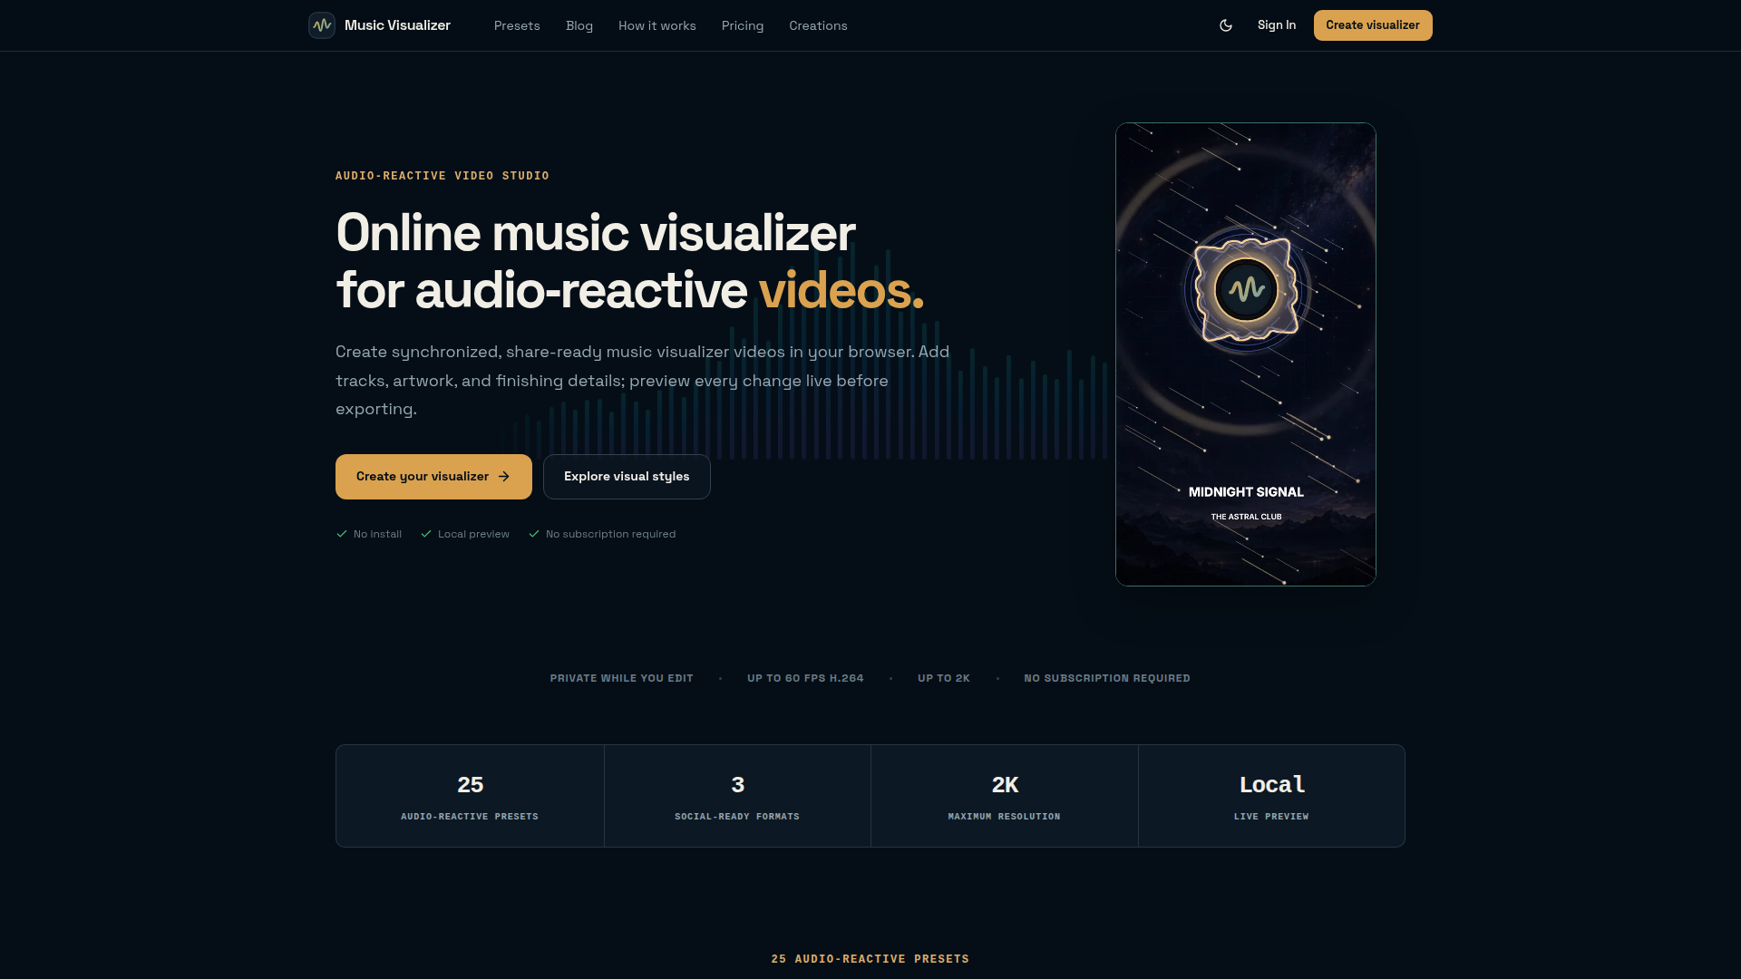This screenshot has height=979, width=1741.
Task: Open the Presets nav item
Action: [517, 25]
